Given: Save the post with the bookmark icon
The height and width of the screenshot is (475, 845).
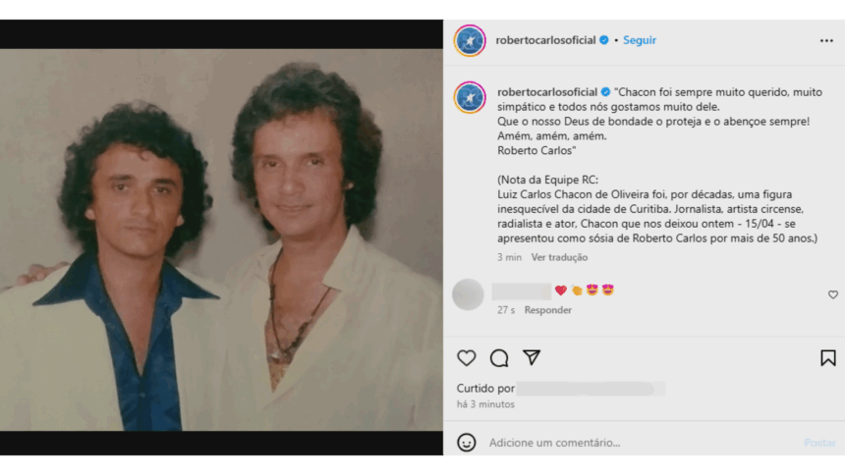Looking at the screenshot, I should [827, 358].
